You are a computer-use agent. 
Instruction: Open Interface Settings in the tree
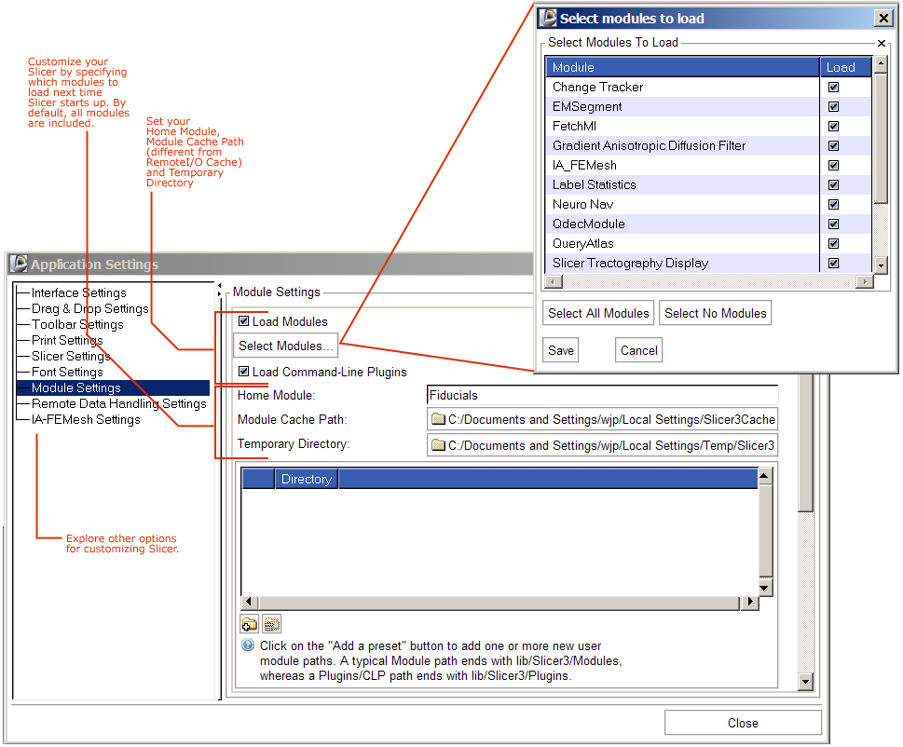coord(78,292)
